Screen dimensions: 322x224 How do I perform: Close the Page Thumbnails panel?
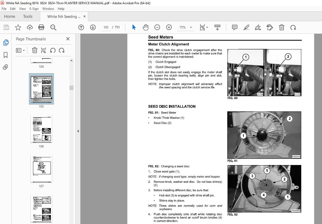[x=68, y=39]
